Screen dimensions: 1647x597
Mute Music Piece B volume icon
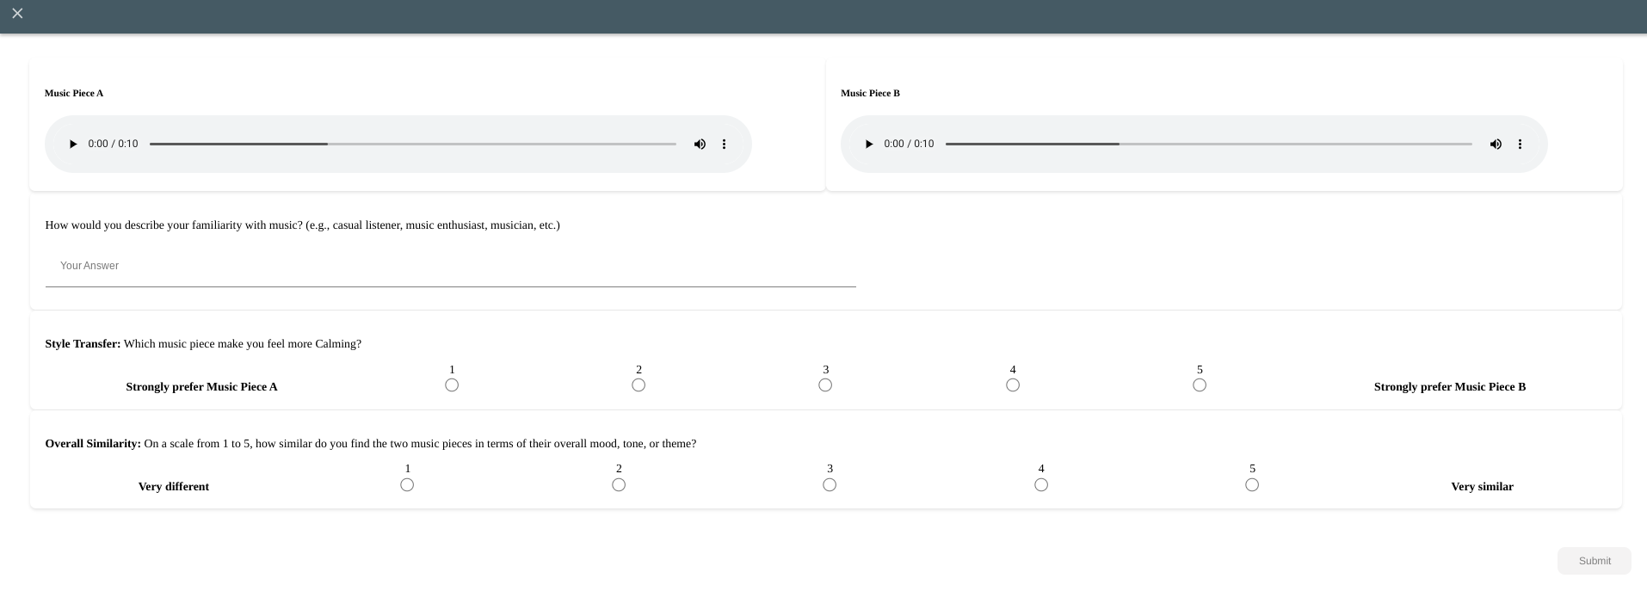pos(1496,145)
